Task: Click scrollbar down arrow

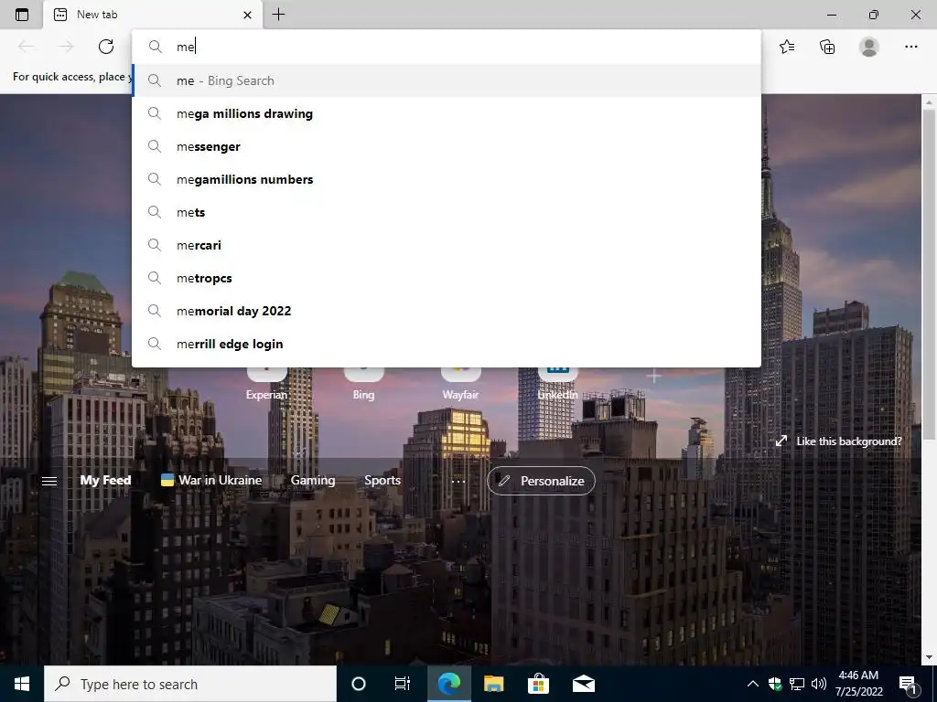Action: point(929,657)
